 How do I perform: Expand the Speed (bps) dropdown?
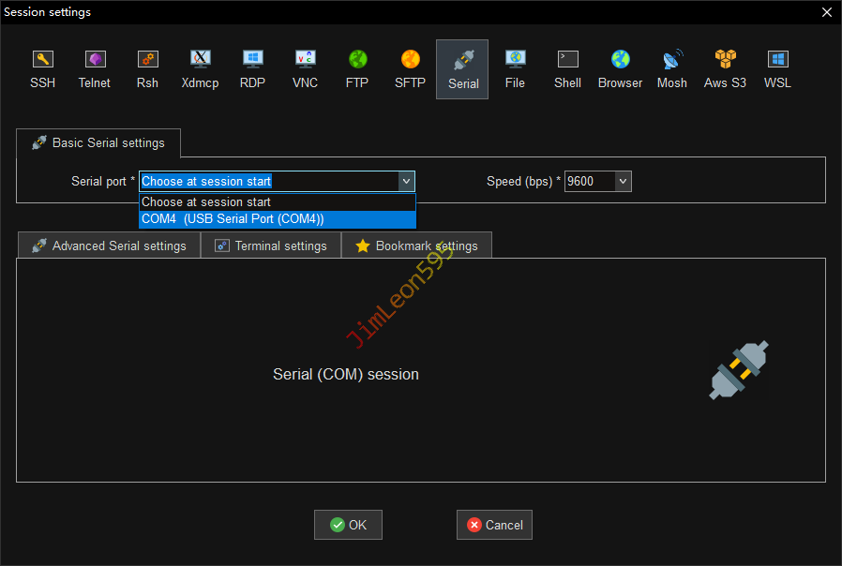tap(623, 182)
